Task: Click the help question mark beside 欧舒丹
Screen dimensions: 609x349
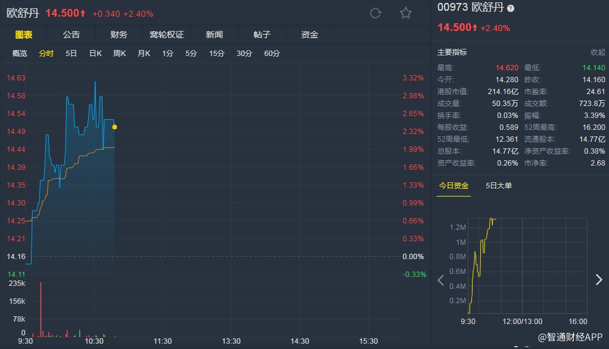Action: [x=511, y=8]
